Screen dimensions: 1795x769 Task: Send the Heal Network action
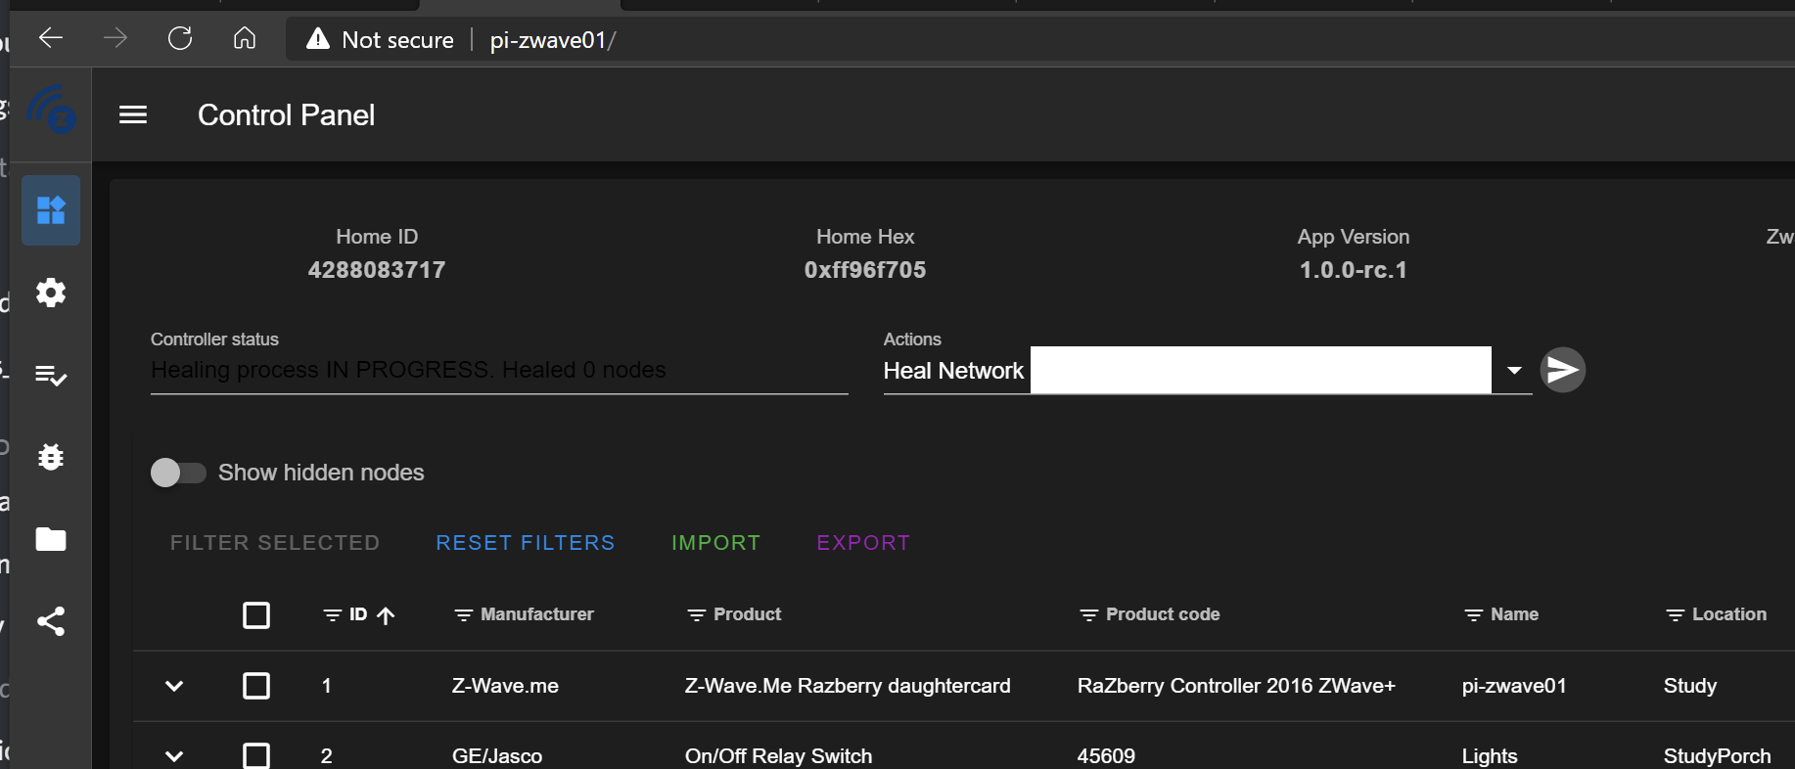1563,370
